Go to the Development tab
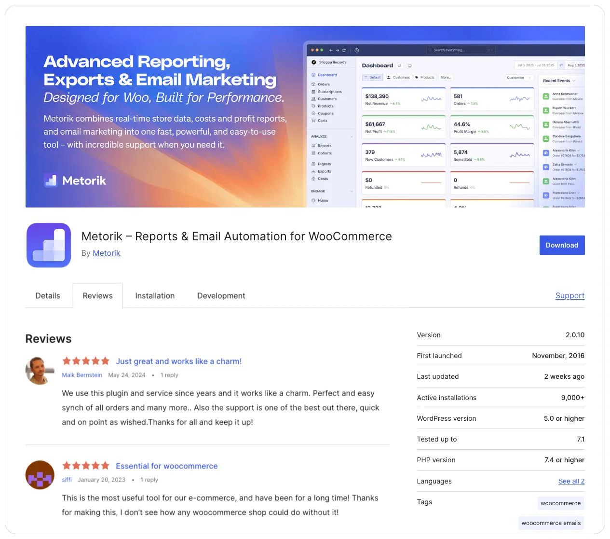 tap(221, 296)
